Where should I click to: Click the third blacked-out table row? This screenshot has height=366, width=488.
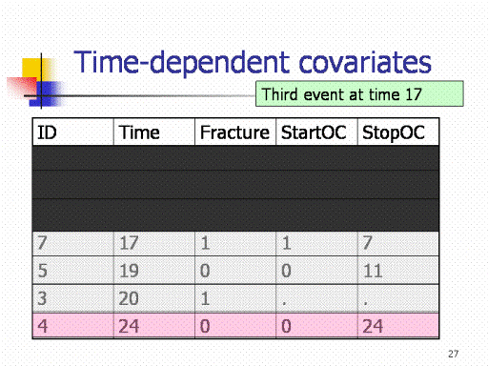tap(235, 214)
